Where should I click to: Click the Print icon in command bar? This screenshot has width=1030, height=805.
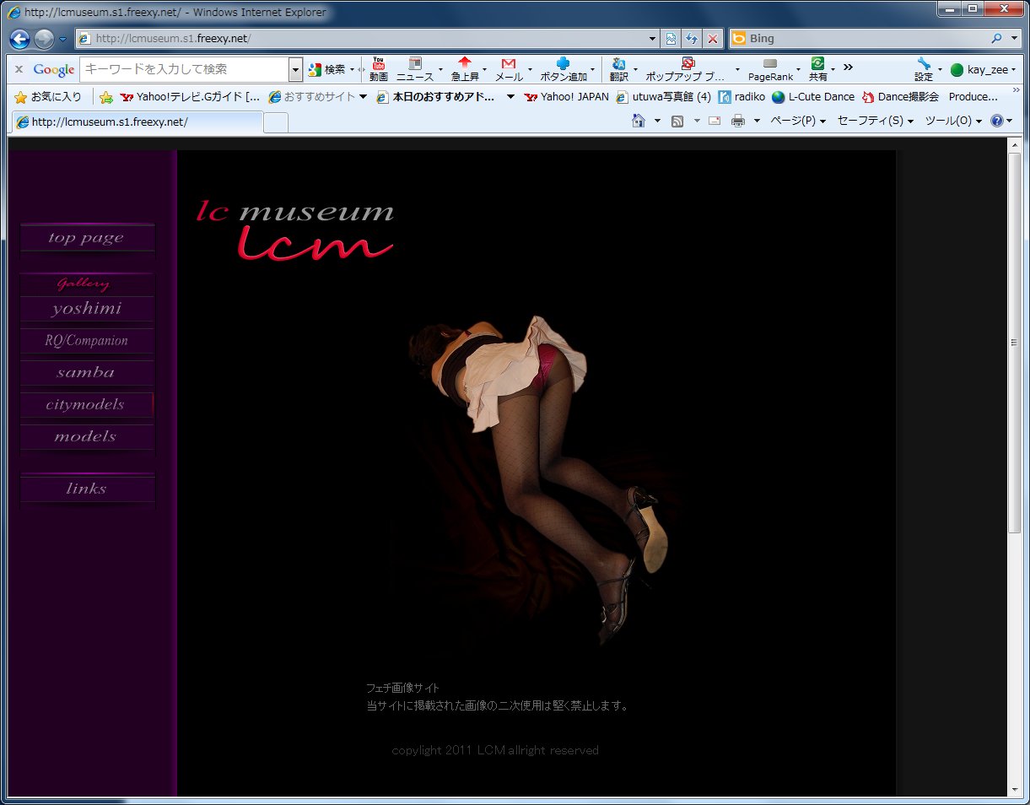(x=738, y=122)
